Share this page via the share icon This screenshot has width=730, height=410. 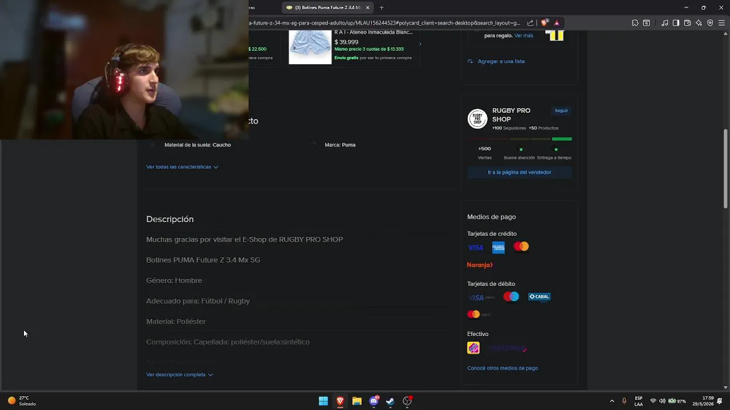[x=530, y=23]
